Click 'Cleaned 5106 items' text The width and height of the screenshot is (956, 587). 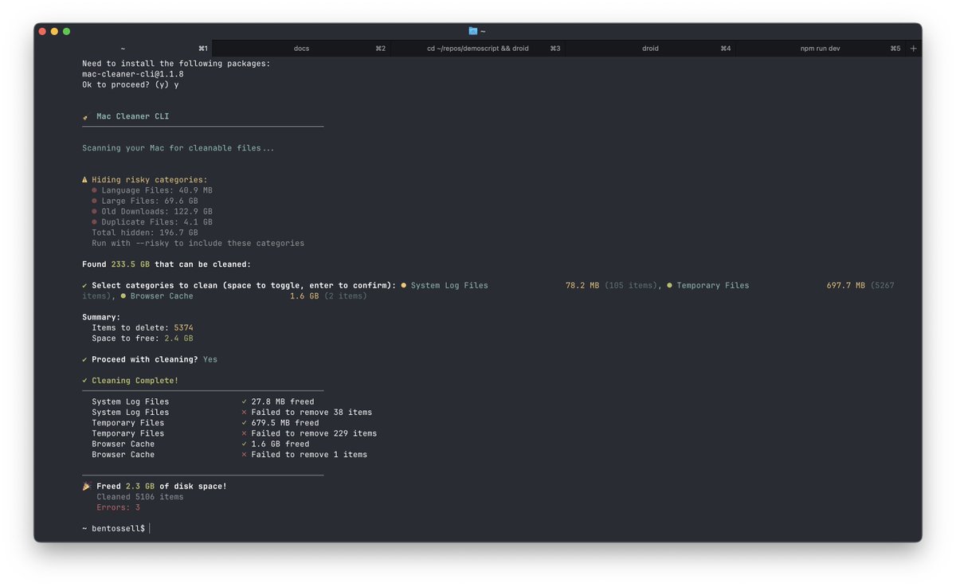click(x=140, y=497)
